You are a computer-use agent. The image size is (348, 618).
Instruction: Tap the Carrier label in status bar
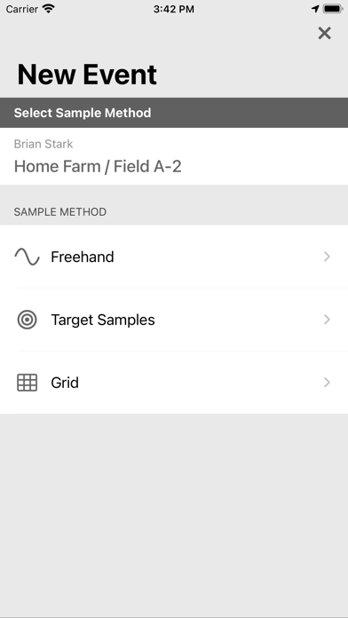point(21,9)
